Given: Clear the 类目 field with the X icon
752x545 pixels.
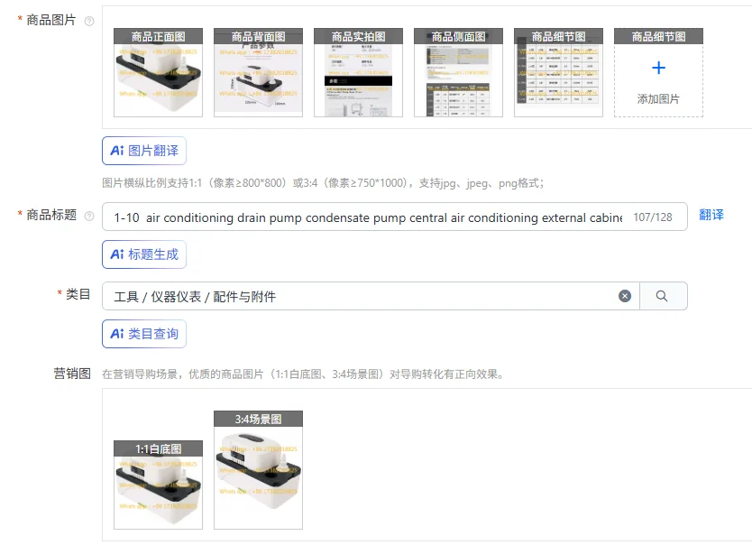Looking at the screenshot, I should (x=625, y=296).
